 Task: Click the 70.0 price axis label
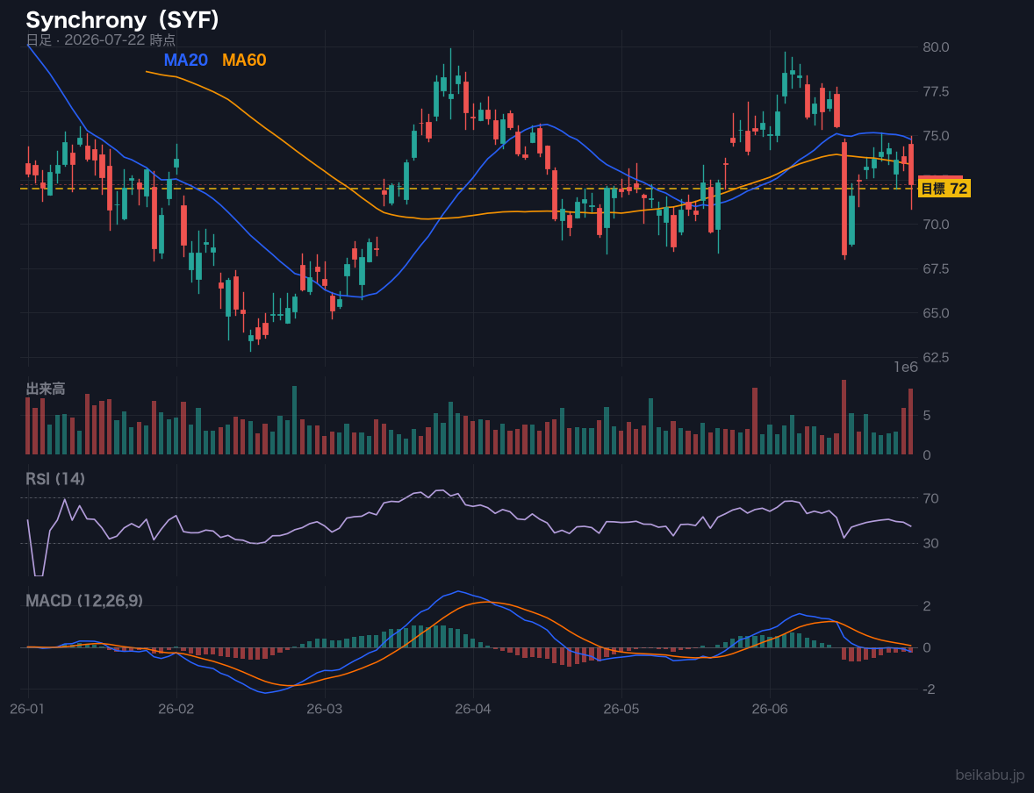point(936,224)
